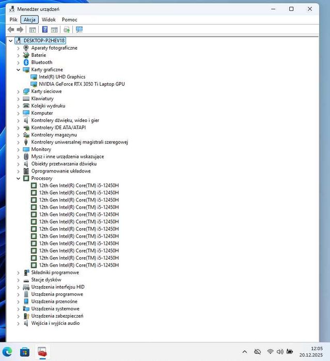Select the Komputer tree entry
This screenshot has width=330, height=361.
(42, 113)
